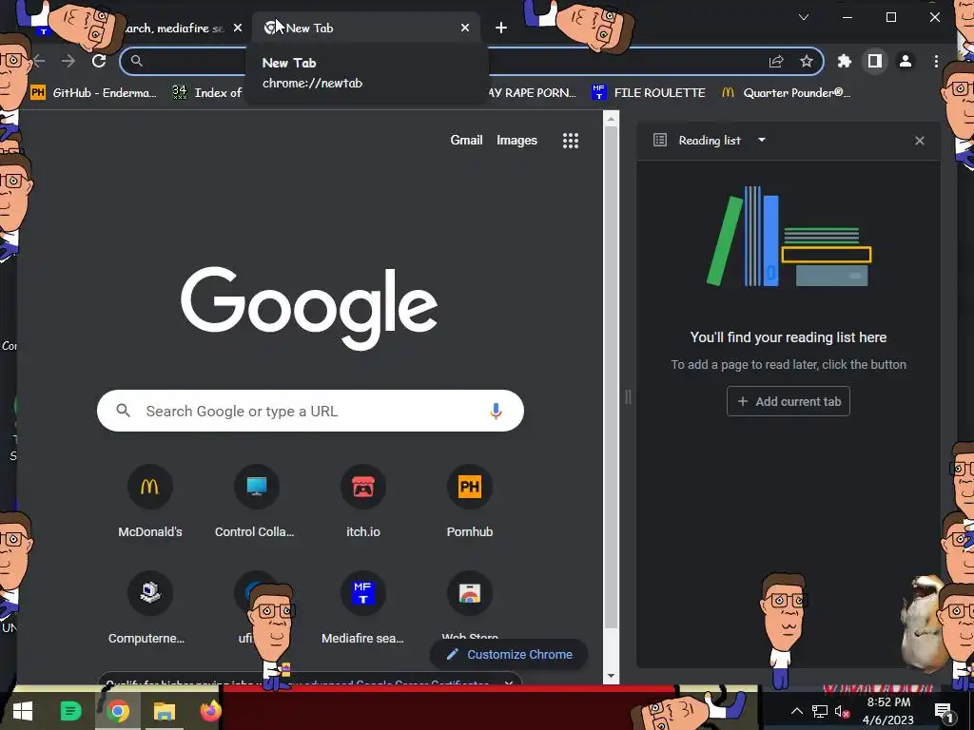Open the Google apps grid

click(571, 141)
